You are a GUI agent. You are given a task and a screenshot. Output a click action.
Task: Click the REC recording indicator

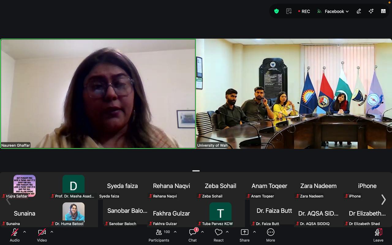[x=304, y=11]
